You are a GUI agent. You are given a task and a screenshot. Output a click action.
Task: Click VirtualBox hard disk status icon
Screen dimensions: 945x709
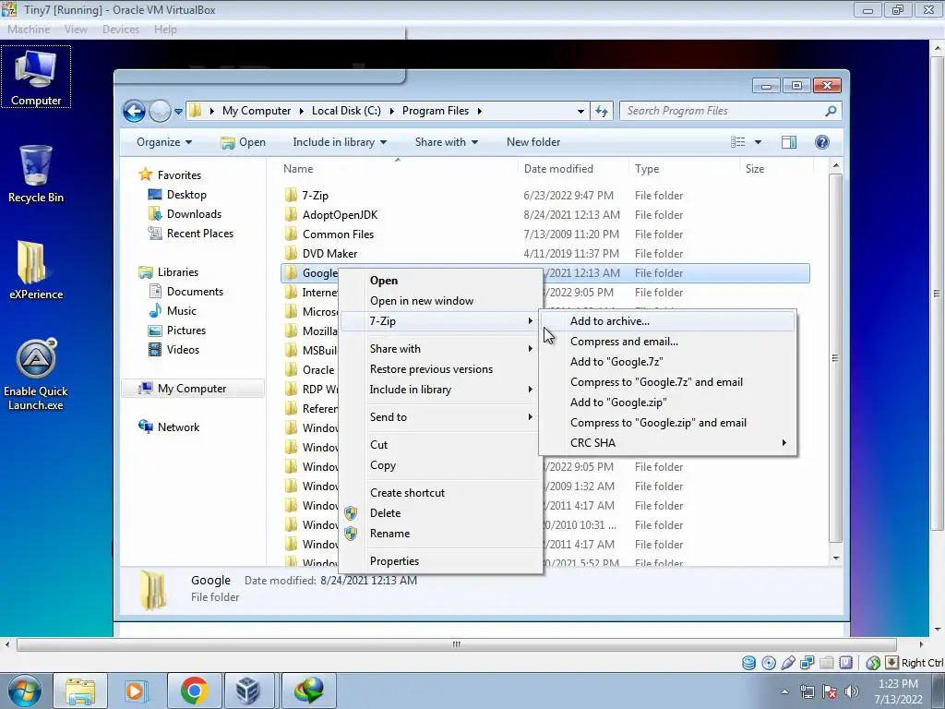tap(748, 663)
